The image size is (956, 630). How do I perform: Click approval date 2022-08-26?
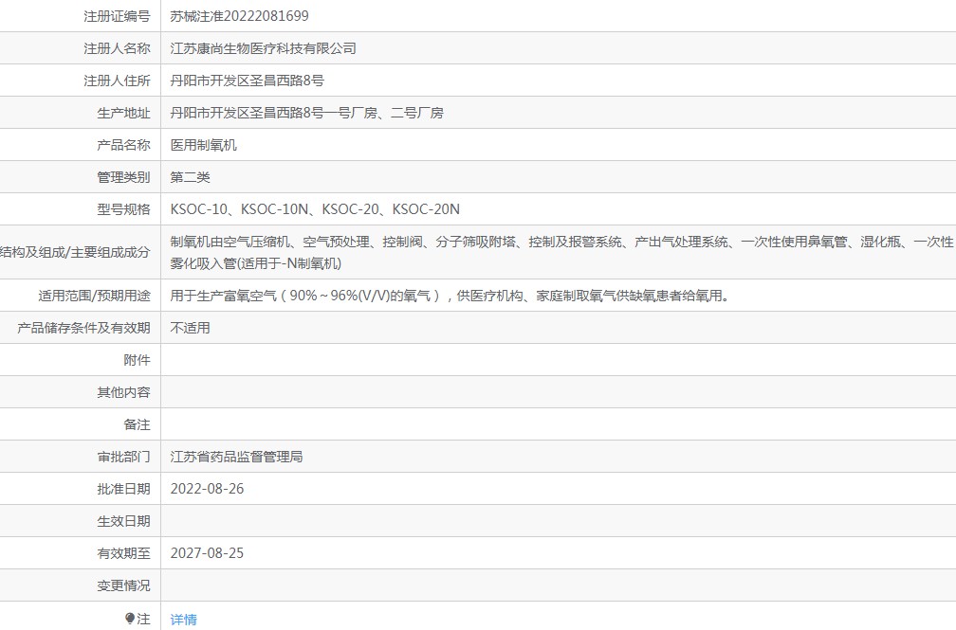[x=207, y=489]
